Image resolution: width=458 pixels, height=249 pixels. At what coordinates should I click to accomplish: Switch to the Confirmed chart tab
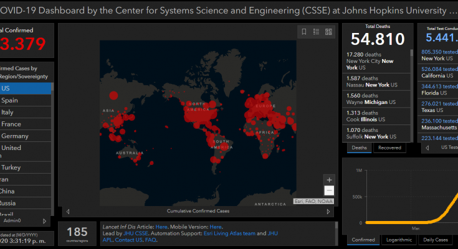click(x=363, y=240)
